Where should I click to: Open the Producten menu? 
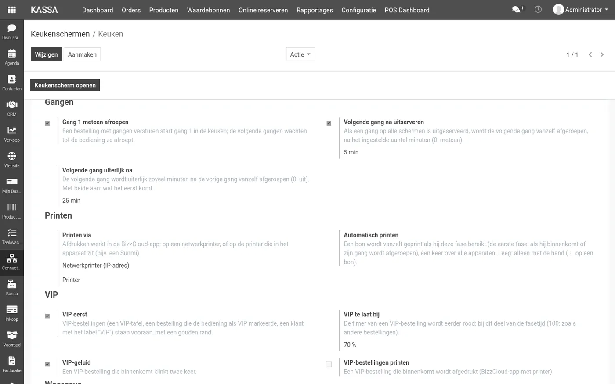click(164, 10)
